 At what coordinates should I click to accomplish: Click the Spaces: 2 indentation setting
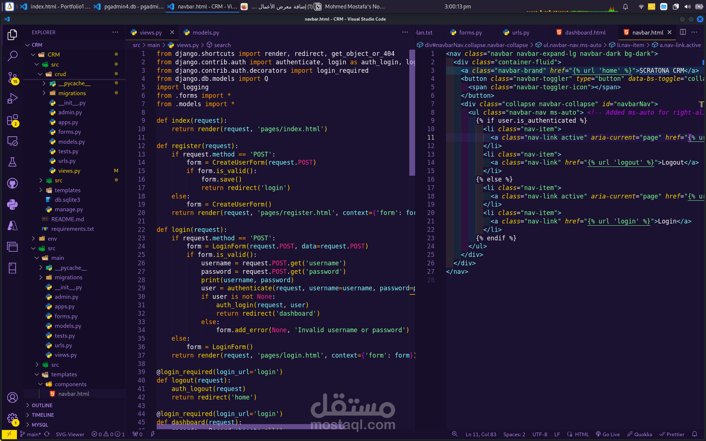[514, 434]
